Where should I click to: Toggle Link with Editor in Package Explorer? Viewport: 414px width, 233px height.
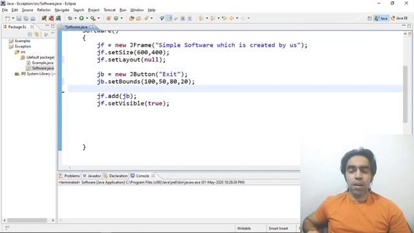37,34
